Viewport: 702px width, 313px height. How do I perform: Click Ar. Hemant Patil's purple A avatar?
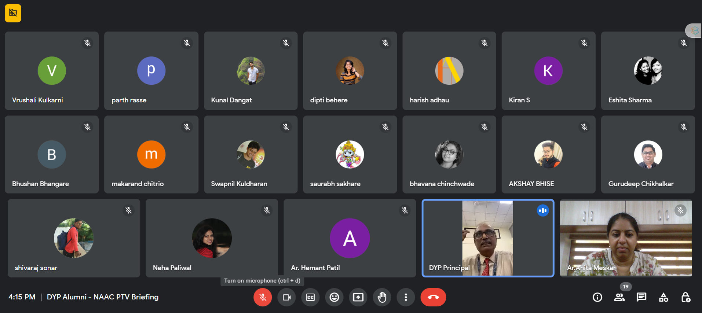[350, 238]
